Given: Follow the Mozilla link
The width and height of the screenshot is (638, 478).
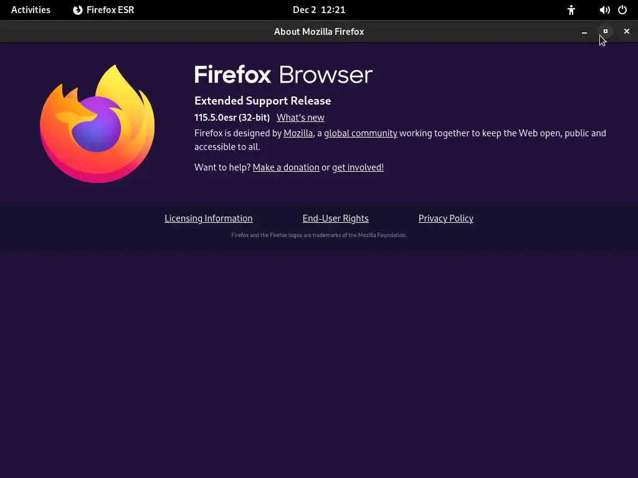Looking at the screenshot, I should tap(298, 133).
